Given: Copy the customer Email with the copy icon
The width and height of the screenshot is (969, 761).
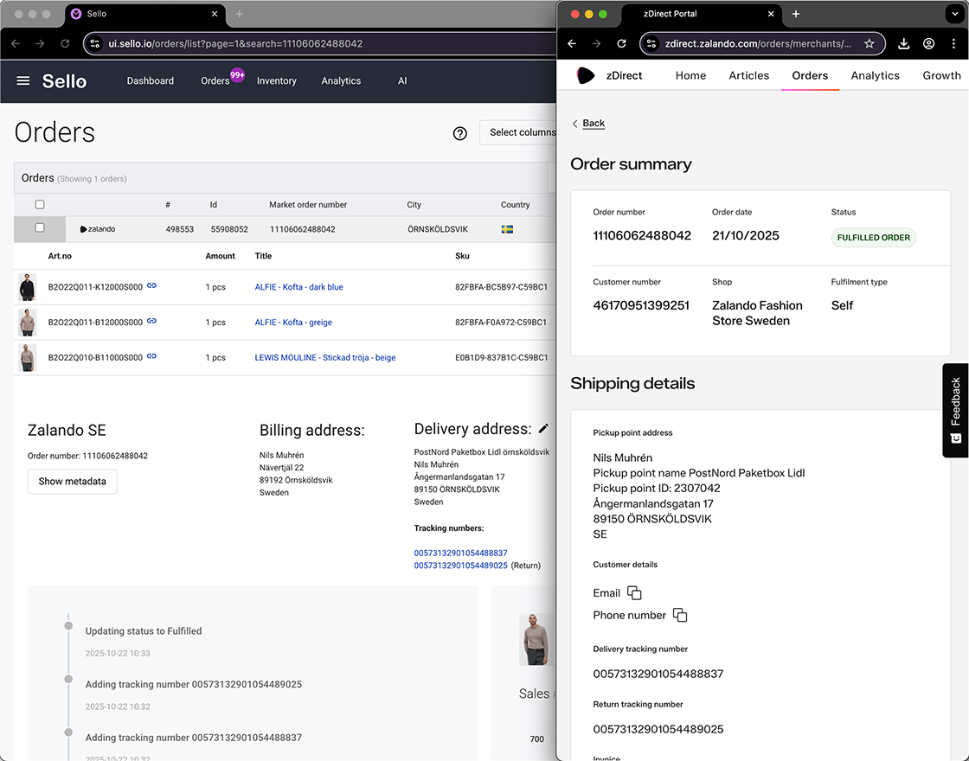Looking at the screenshot, I should coord(635,592).
